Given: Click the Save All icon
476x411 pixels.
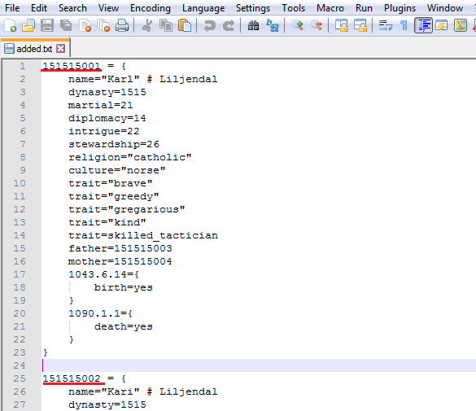Looking at the screenshot, I should click(x=66, y=25).
